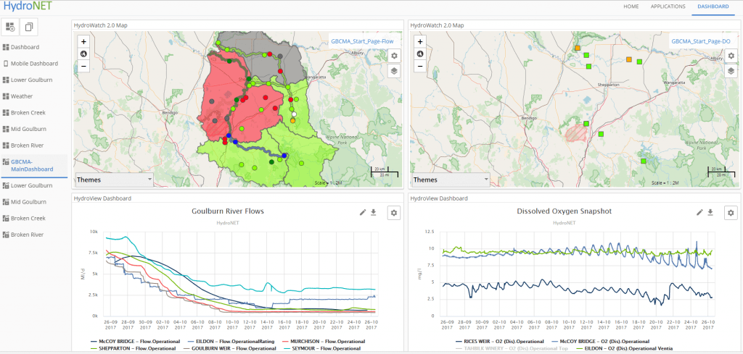The image size is (743, 354).
Task: Click the add dashboard icon in sidebar
Action: point(11,27)
